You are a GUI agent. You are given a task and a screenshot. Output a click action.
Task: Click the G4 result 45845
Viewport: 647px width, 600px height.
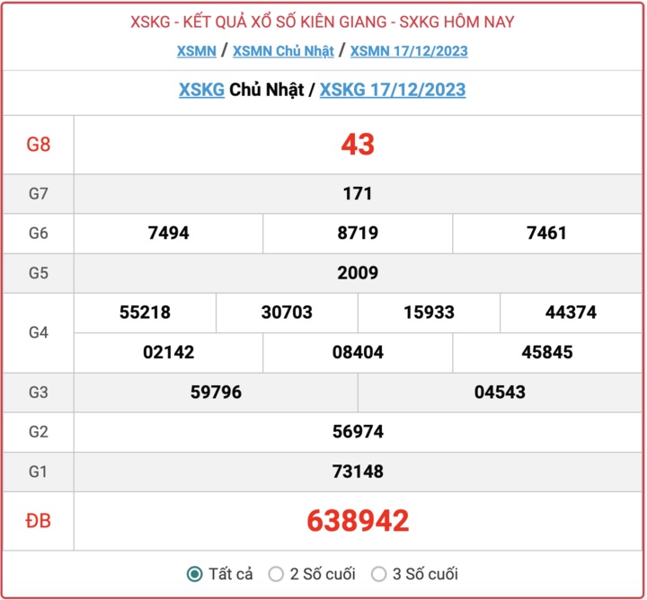coord(547,352)
